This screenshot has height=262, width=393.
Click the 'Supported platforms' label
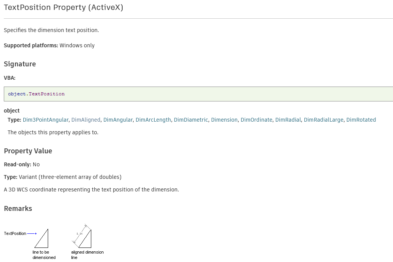pos(31,45)
